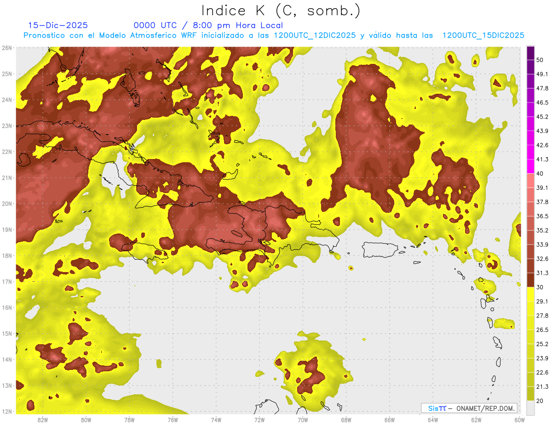This screenshot has height=426, width=552.
Task: Click the "Indice K (C, somb.)" title
Action: pyautogui.click(x=281, y=10)
